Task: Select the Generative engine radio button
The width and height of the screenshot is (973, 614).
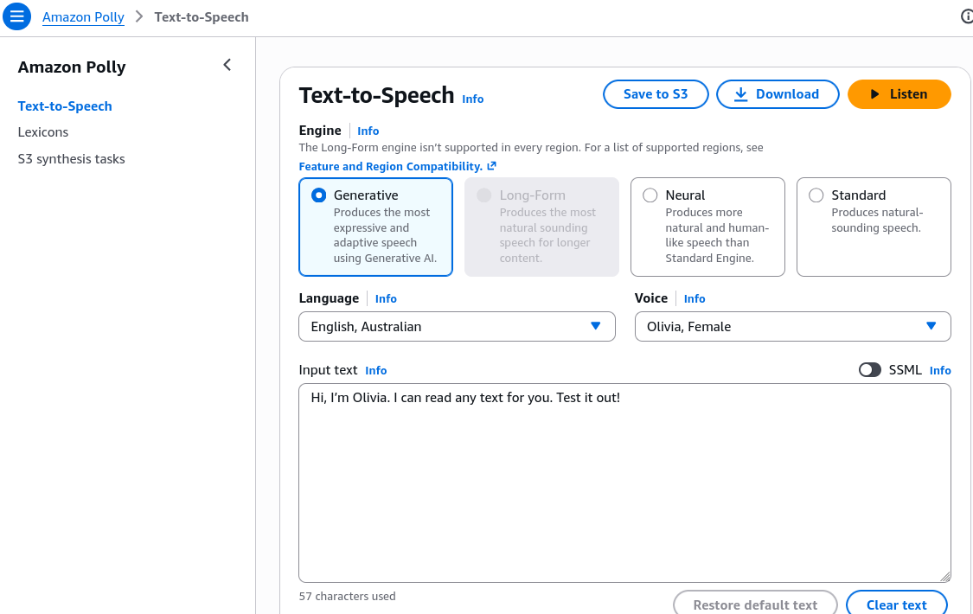Action: pos(319,195)
